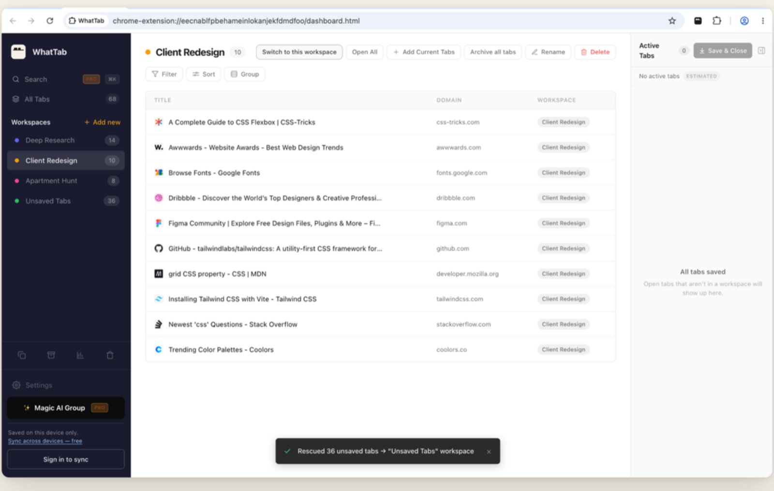Go forward in browser history
The width and height of the screenshot is (774, 491).
tap(31, 21)
